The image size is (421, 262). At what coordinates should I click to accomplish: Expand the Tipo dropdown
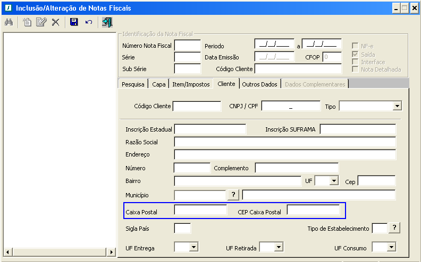pyautogui.click(x=397, y=106)
